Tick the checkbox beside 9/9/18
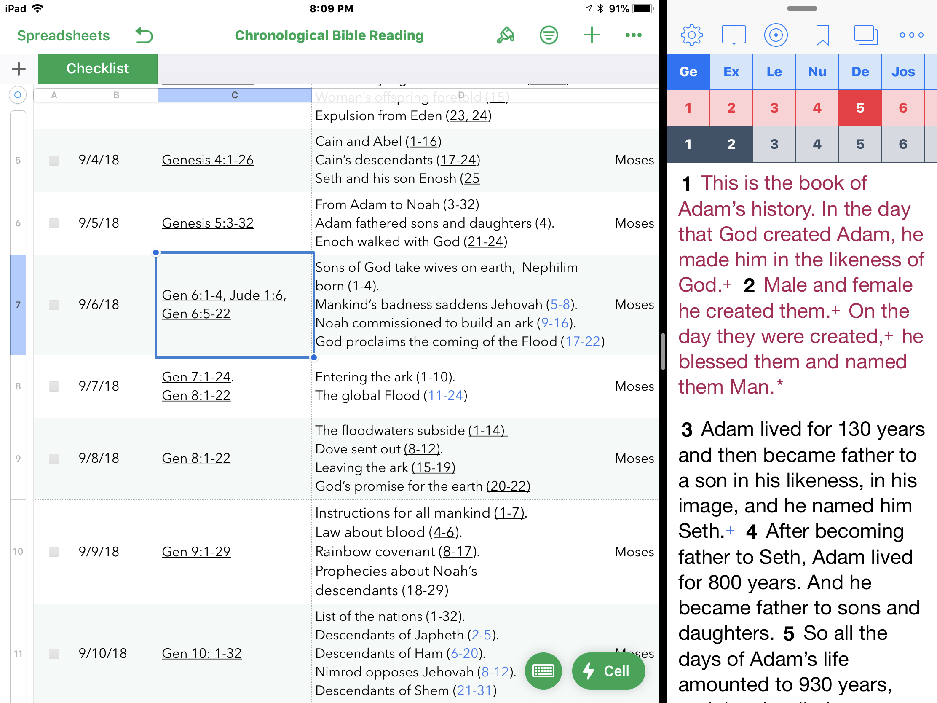The width and height of the screenshot is (937, 703). [x=54, y=551]
